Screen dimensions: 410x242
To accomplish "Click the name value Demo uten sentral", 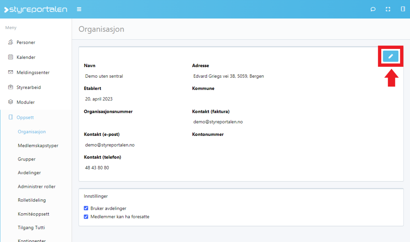I will tap(104, 76).
